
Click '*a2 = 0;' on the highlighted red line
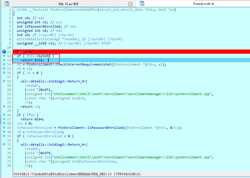[x=25, y=52]
